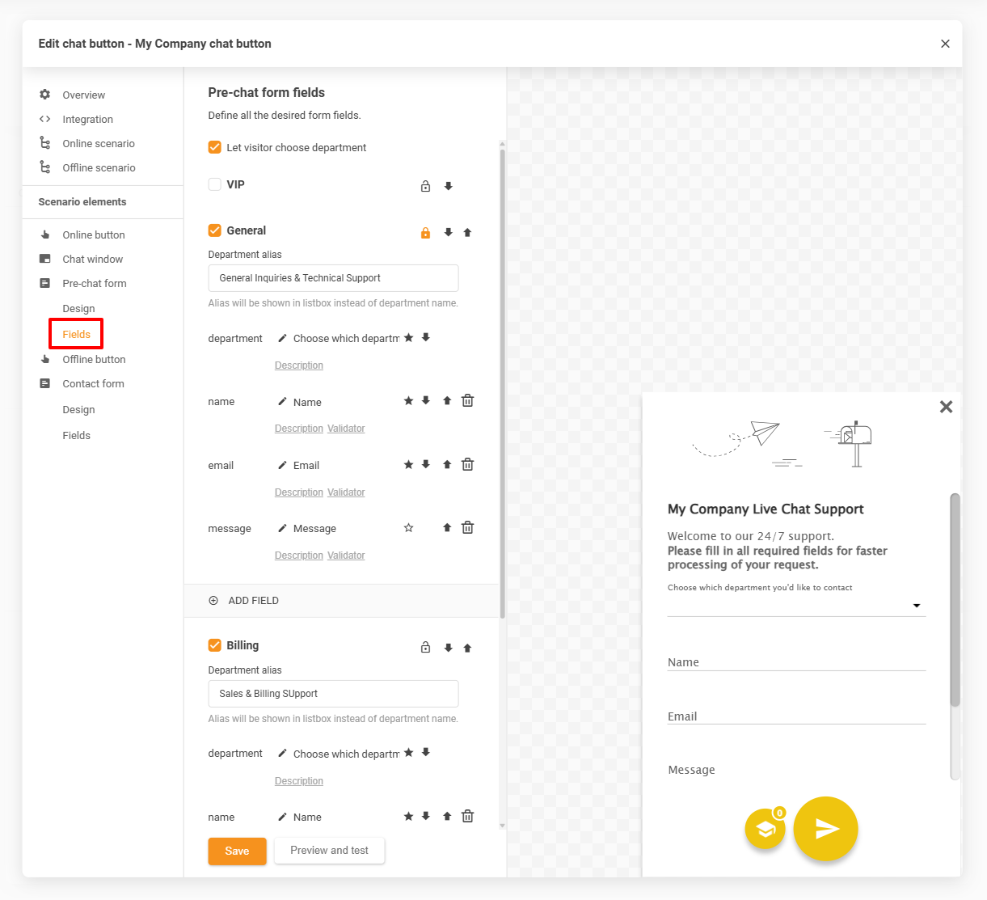Viewport: 987px width, 900px height.
Task: Click the Preview and test button
Action: point(329,851)
